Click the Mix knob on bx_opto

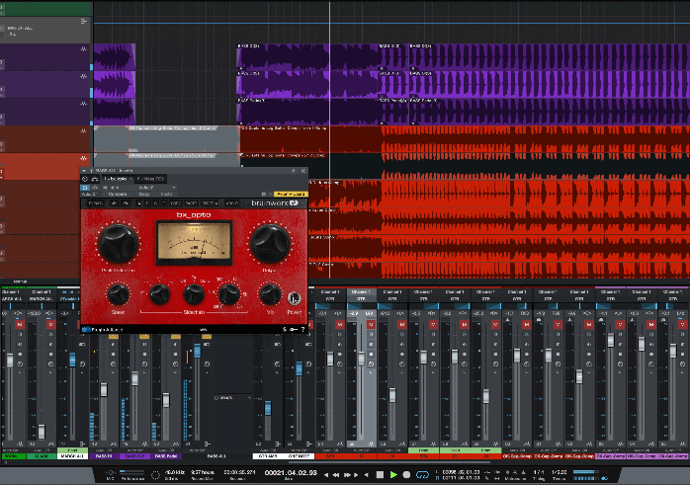(270, 294)
